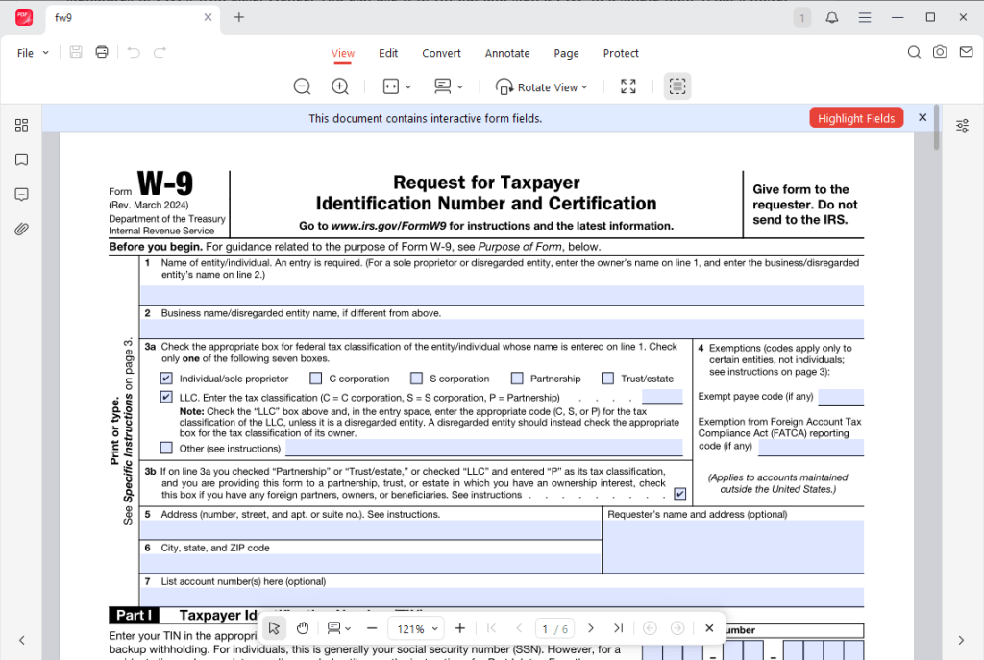Dismiss the interactive form fields banner
The width and height of the screenshot is (984, 660).
tap(922, 117)
